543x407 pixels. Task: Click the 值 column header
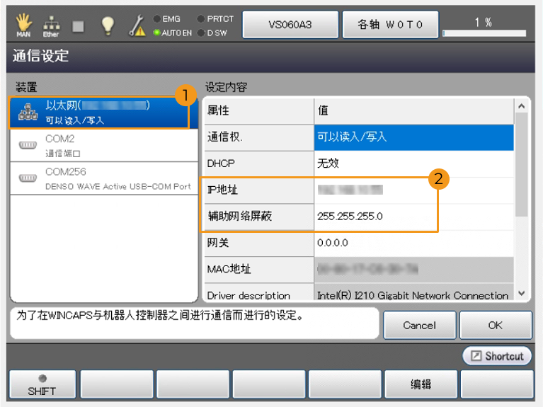point(414,111)
